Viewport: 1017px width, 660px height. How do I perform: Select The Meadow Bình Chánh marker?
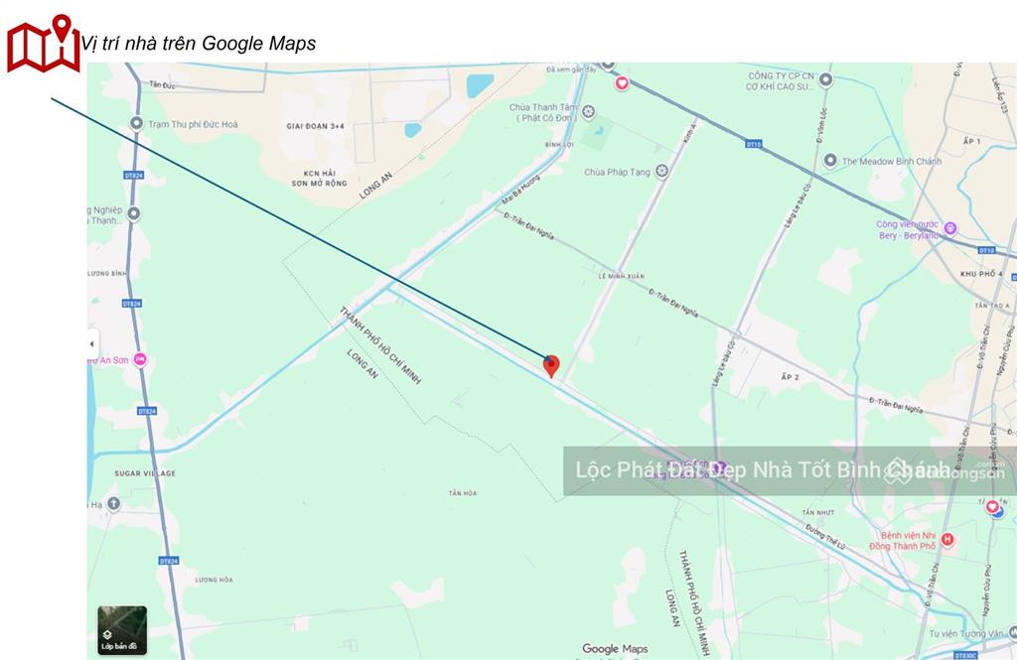point(830,160)
